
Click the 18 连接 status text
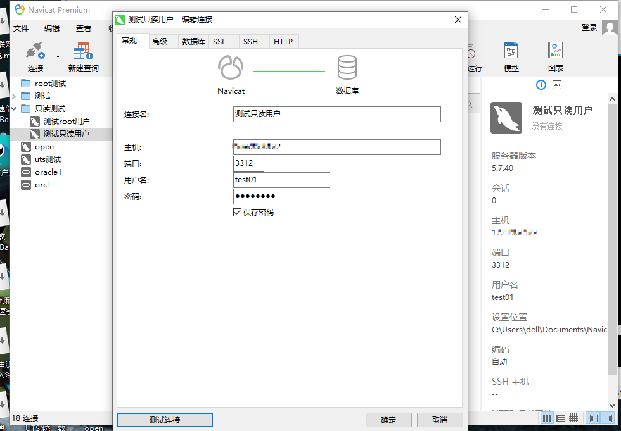pyautogui.click(x=25, y=418)
